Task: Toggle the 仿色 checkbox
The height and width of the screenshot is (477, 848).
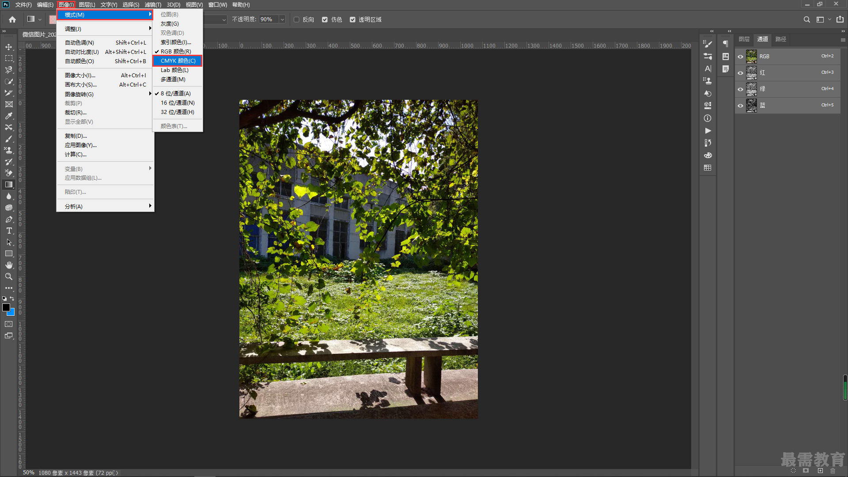Action: tap(325, 19)
